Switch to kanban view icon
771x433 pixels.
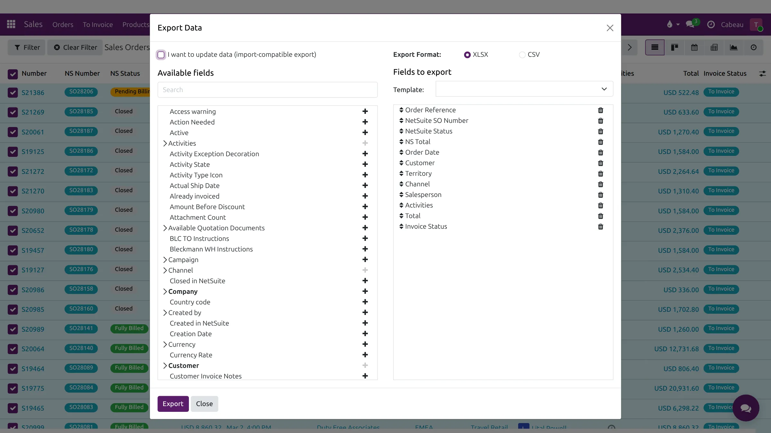pos(675,47)
